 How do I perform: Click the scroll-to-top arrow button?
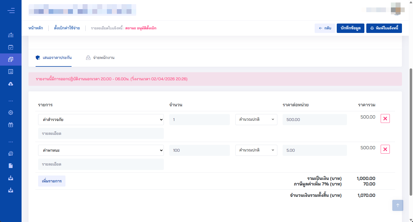point(398,205)
